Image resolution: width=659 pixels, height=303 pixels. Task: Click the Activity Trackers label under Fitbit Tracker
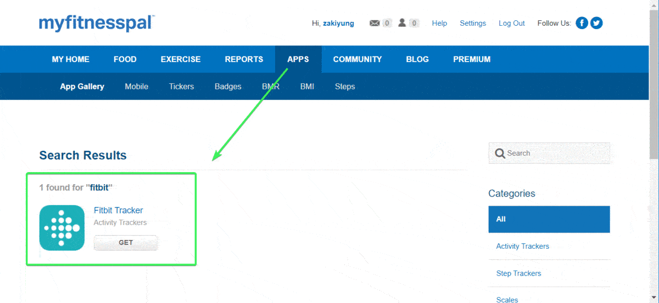120,222
